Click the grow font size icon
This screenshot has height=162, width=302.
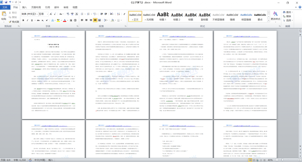pos(51,14)
